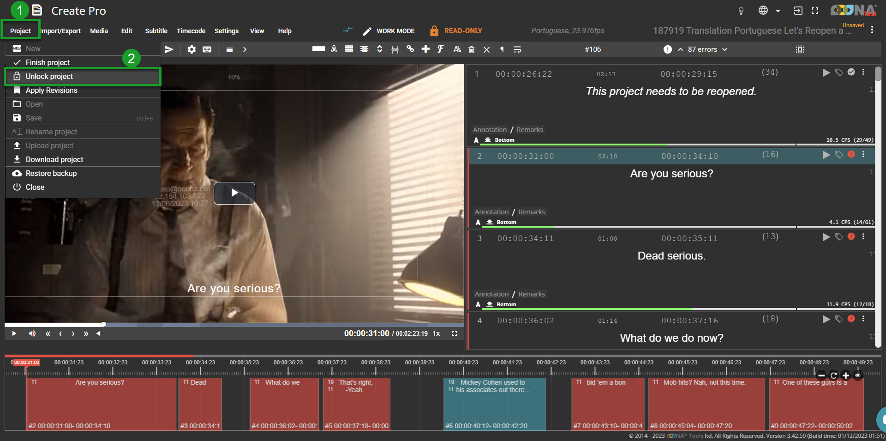The width and height of the screenshot is (886, 441).
Task: Click the lightbulb tips icon
Action: (741, 11)
